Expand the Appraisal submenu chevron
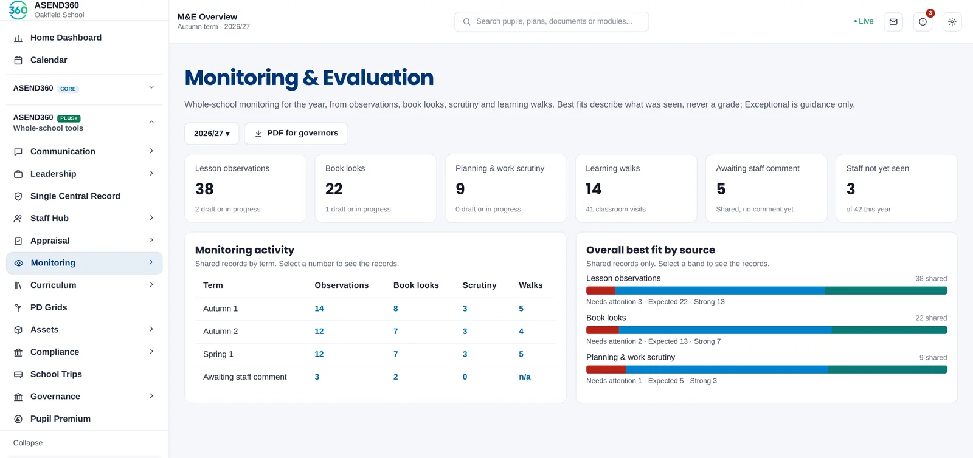This screenshot has width=973, height=458. tap(151, 241)
